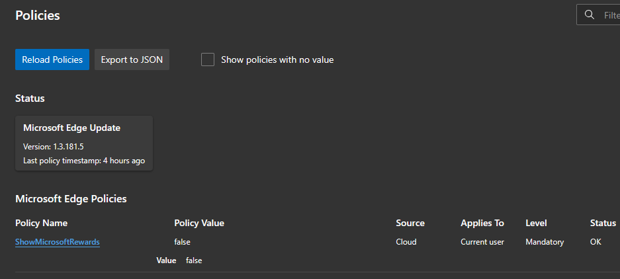The width and height of the screenshot is (620, 279).
Task: Open the ShowMicrosoftRewards policy link
Action: click(x=58, y=242)
